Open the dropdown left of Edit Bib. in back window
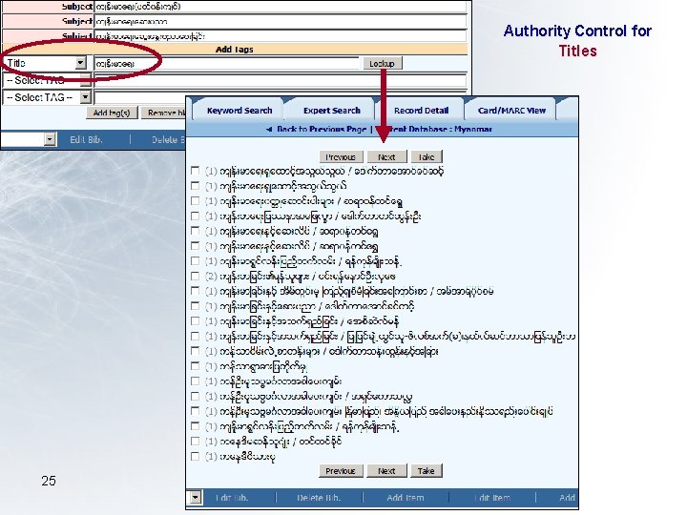687x515 pixels. (x=50, y=139)
